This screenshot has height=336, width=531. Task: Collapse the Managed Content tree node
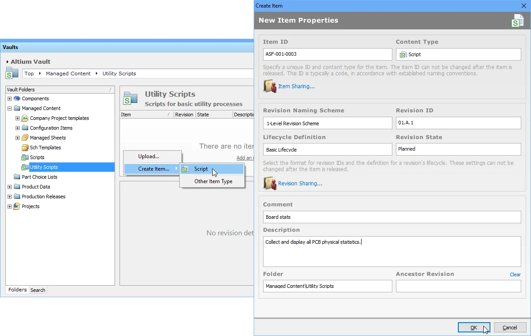[9, 108]
